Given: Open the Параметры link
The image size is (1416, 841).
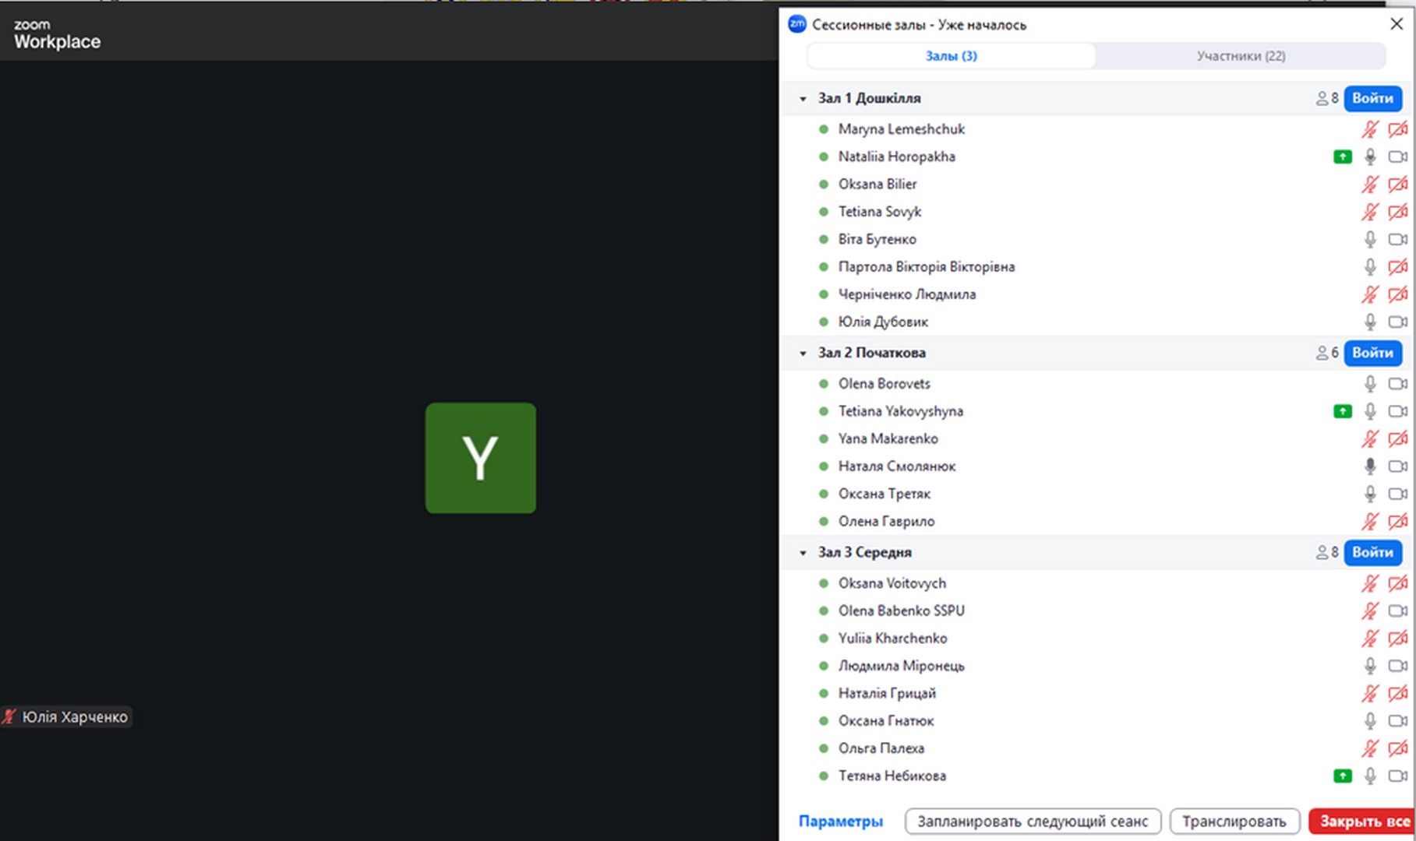Looking at the screenshot, I should point(840,822).
